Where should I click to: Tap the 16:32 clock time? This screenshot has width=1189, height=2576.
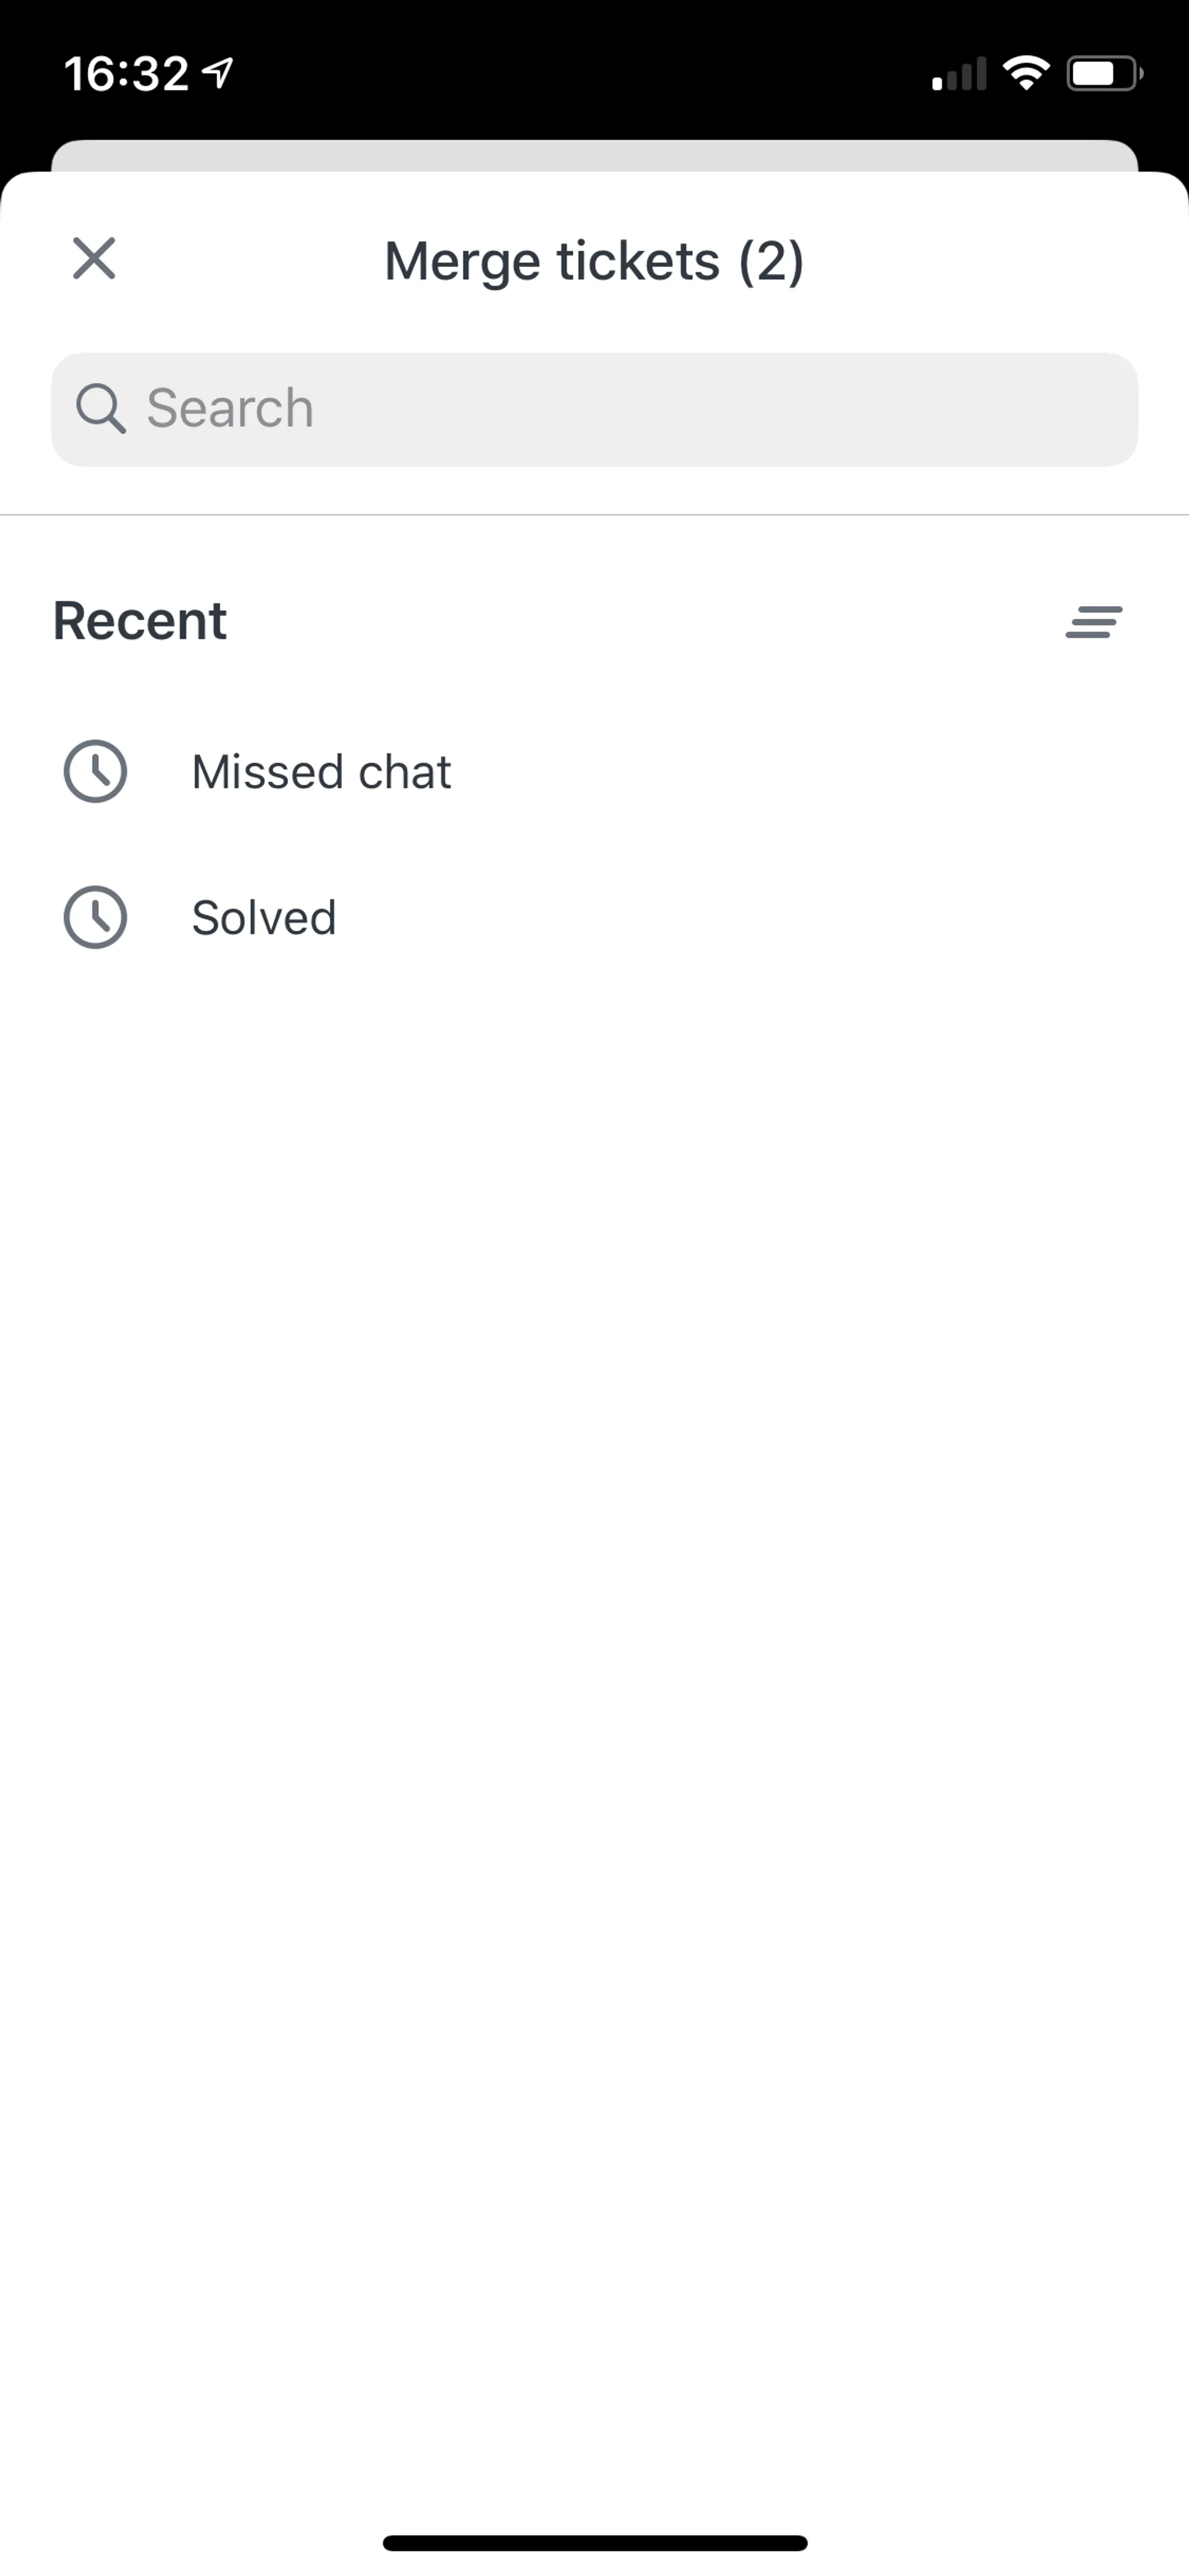click(x=126, y=74)
